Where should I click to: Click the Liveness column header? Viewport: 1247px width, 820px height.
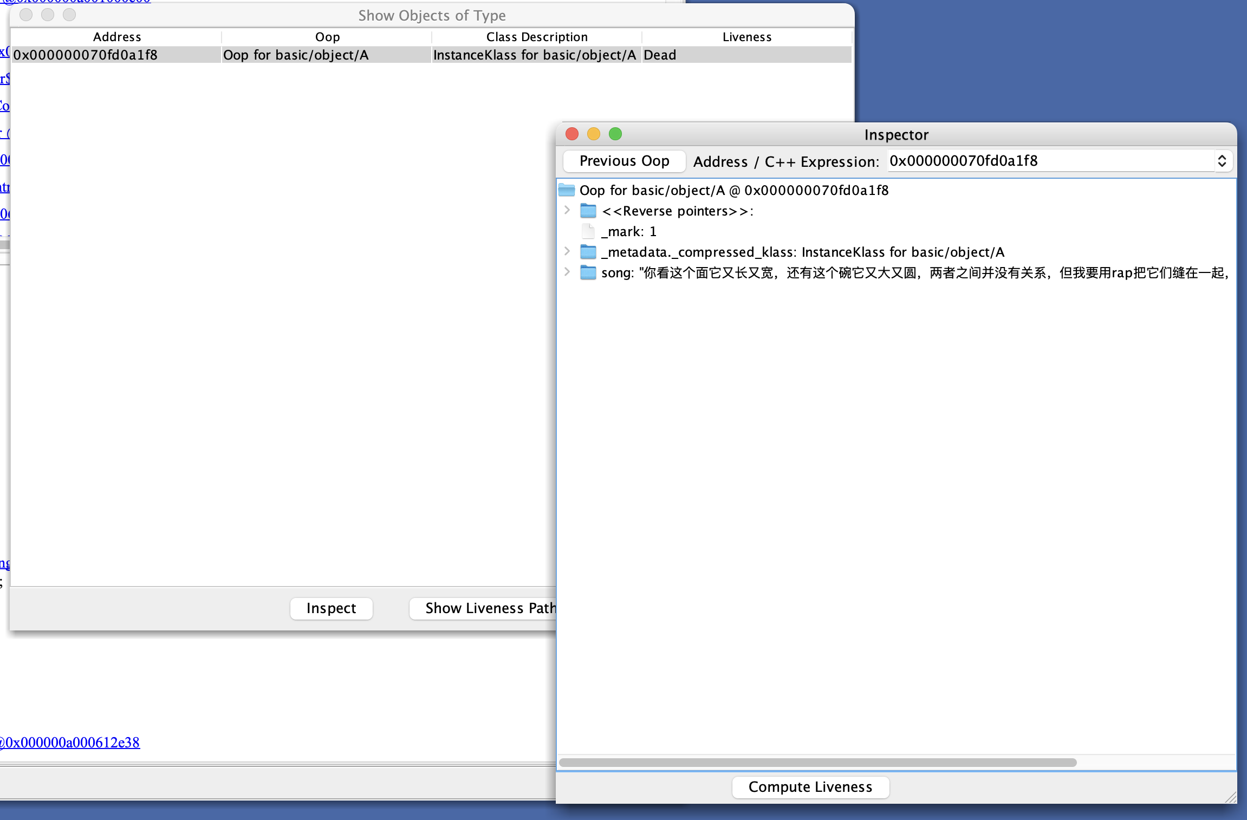coord(746,37)
